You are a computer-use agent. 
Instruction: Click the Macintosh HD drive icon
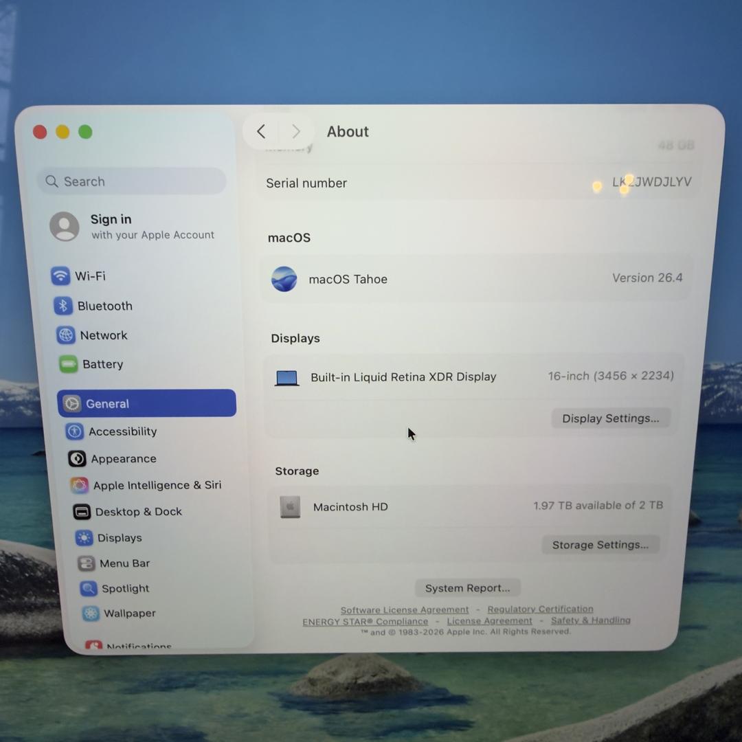(290, 507)
